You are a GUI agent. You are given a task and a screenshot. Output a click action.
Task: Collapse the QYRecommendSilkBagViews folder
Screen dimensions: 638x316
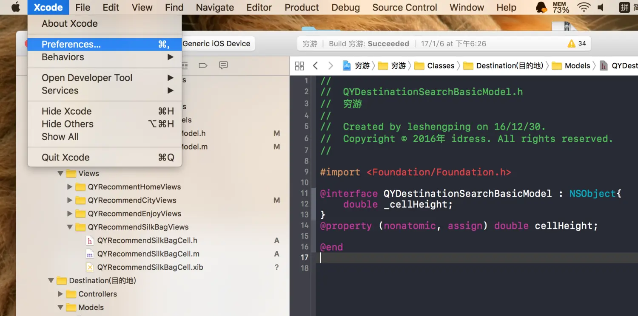point(70,227)
